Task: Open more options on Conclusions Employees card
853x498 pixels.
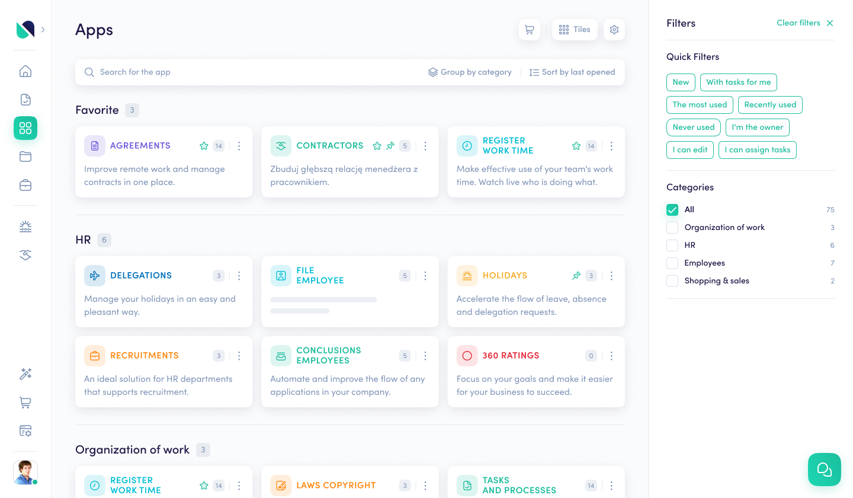Action: click(x=425, y=356)
